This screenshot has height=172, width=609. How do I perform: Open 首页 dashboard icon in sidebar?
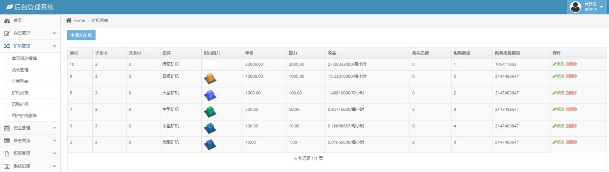tap(7, 21)
